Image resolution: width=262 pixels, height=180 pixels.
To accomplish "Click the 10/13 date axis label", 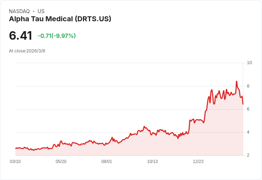I will tap(152, 162).
